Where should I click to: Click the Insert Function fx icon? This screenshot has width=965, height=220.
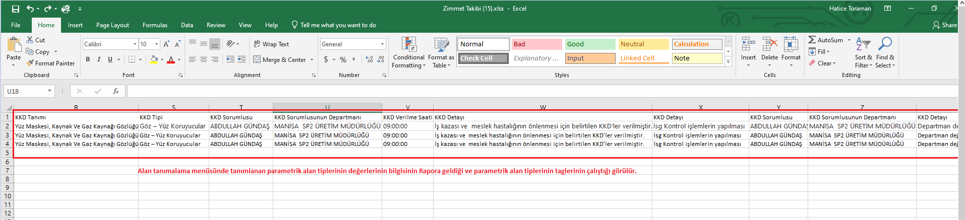click(x=116, y=91)
